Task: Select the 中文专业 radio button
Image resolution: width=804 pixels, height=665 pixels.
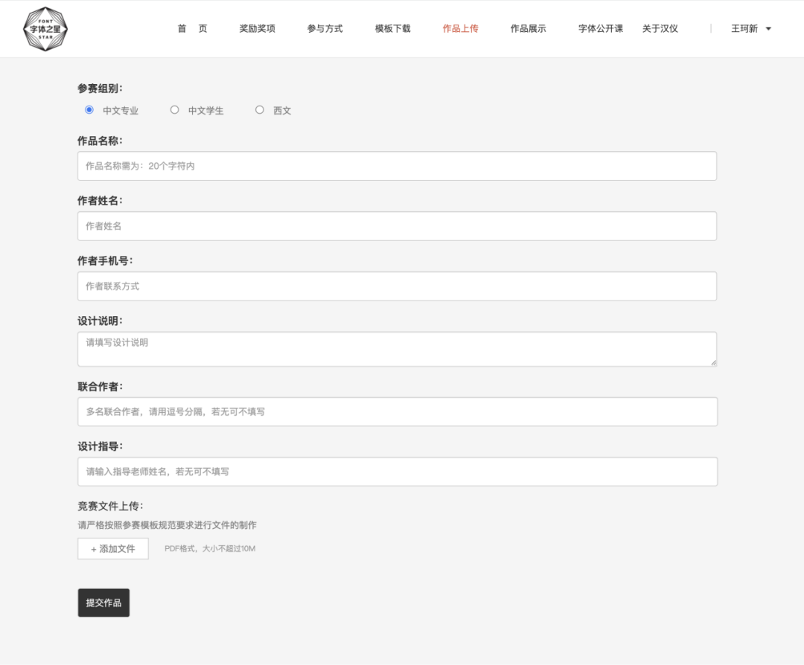Action: [89, 109]
